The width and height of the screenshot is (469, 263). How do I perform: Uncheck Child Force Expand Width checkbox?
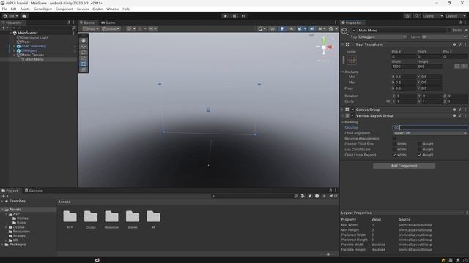(x=394, y=155)
